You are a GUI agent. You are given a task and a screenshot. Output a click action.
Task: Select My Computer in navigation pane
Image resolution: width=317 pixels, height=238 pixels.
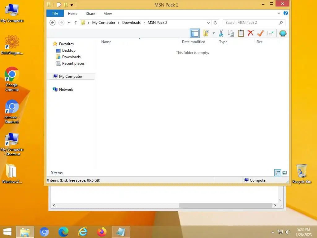(x=71, y=76)
